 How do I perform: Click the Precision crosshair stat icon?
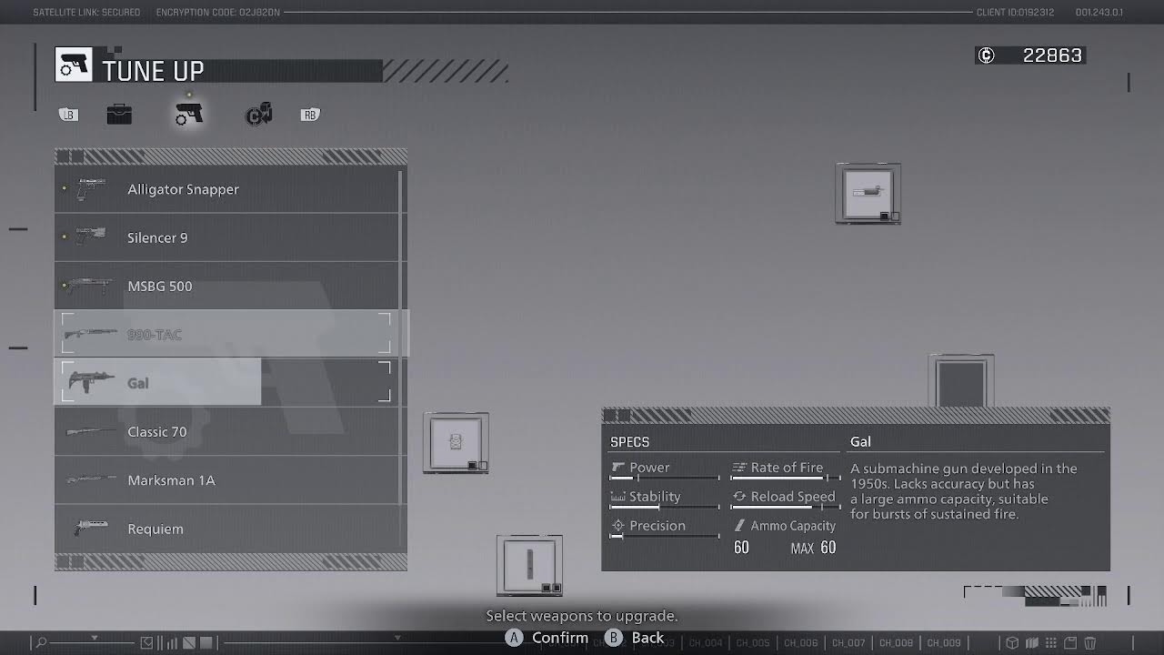click(618, 526)
